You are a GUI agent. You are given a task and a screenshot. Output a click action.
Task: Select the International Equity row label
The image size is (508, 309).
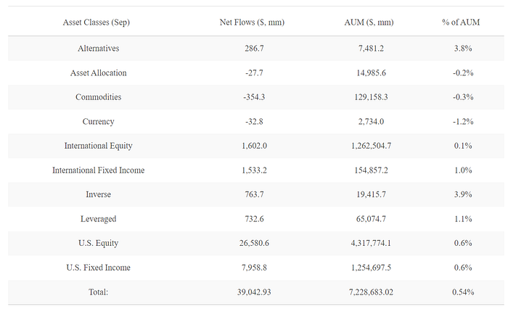click(x=99, y=146)
